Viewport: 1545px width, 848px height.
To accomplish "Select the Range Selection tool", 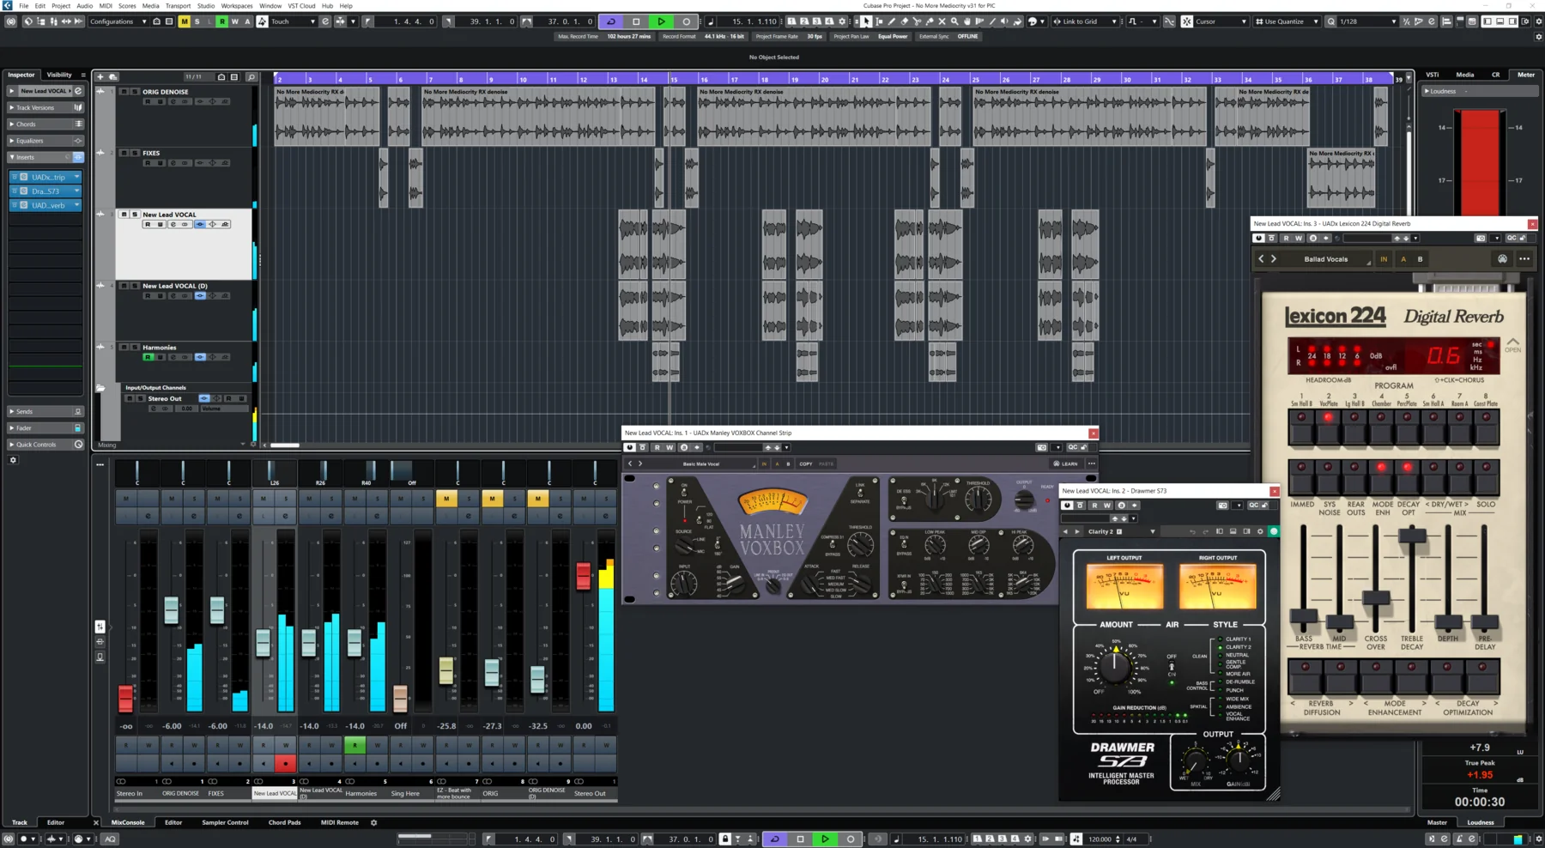I will (x=879, y=21).
